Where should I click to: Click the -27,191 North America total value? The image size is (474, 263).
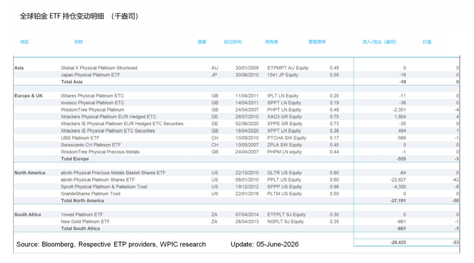click(x=398, y=200)
